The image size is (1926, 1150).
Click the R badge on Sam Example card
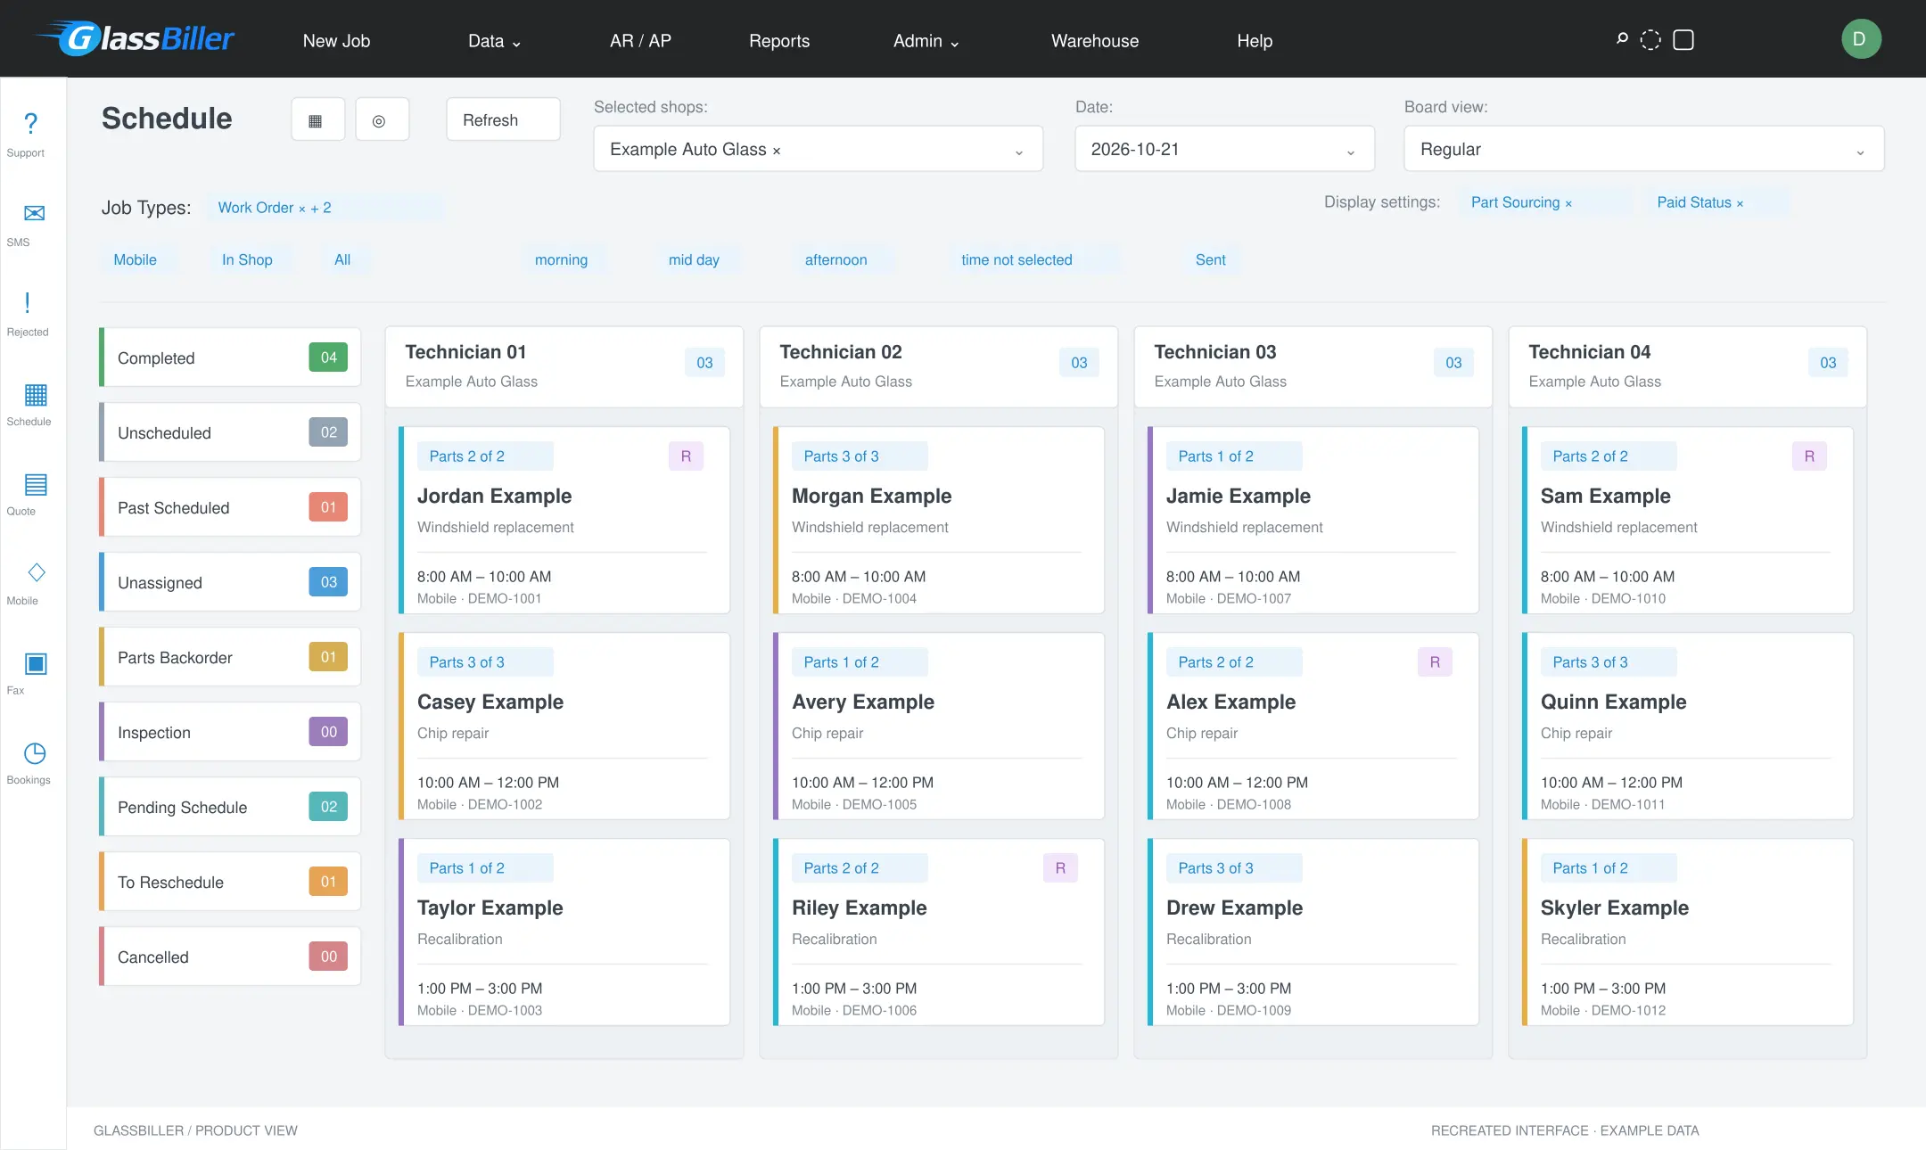(x=1809, y=456)
